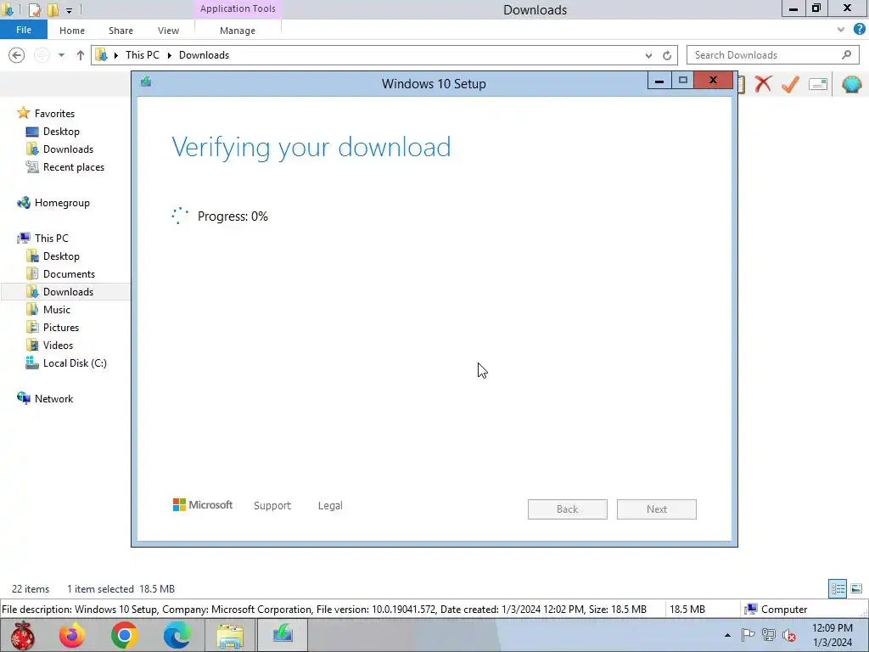869x652 pixels.
Task: Open recent locations dropdown arrow
Action: click(61, 55)
